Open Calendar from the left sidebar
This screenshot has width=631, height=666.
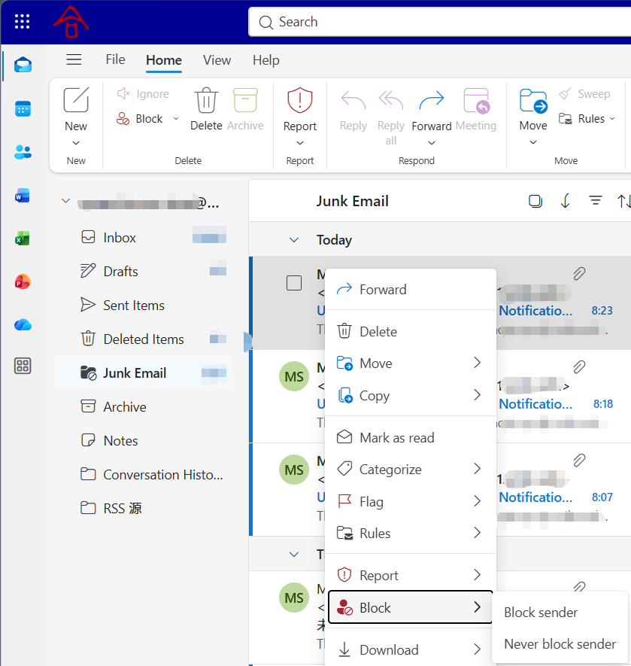tap(23, 109)
